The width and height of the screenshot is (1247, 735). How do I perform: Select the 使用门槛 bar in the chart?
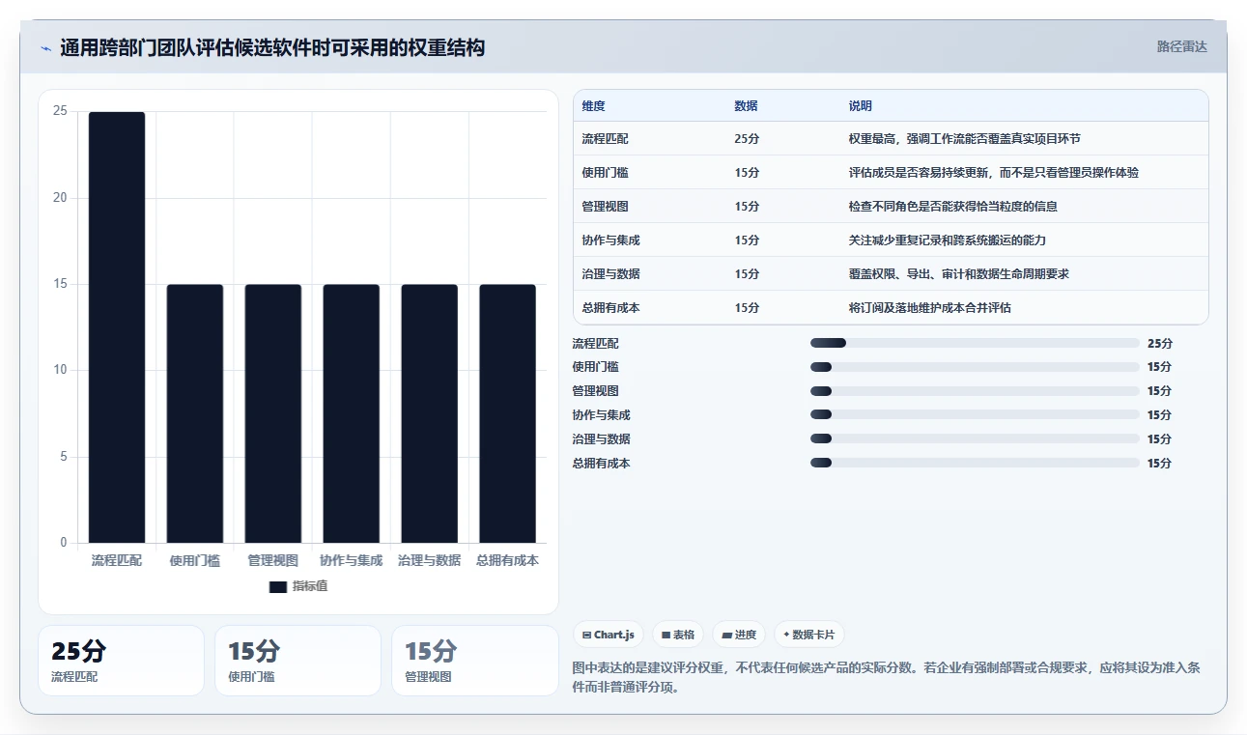pyautogui.click(x=195, y=413)
